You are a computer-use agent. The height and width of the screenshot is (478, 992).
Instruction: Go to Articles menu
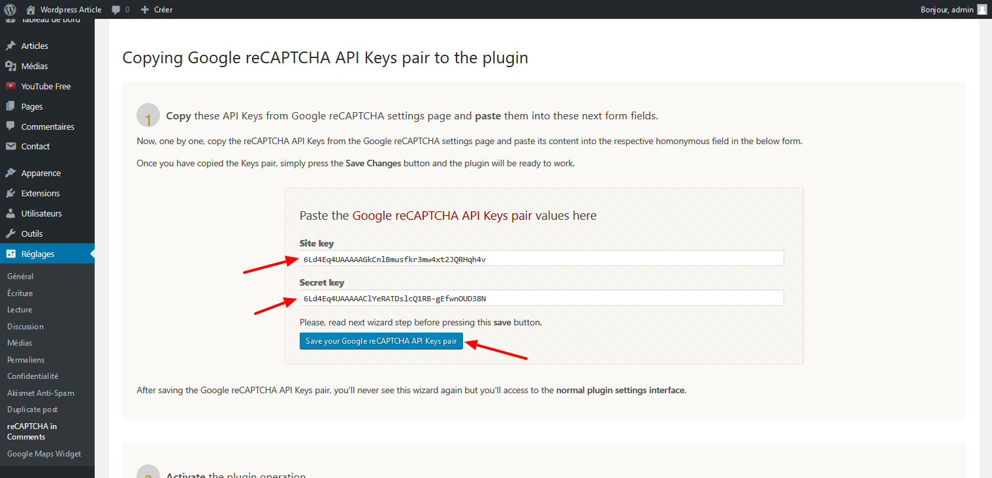(x=35, y=46)
